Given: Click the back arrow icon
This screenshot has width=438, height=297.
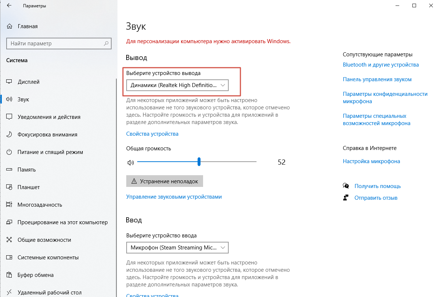Looking at the screenshot, I should [x=9, y=6].
